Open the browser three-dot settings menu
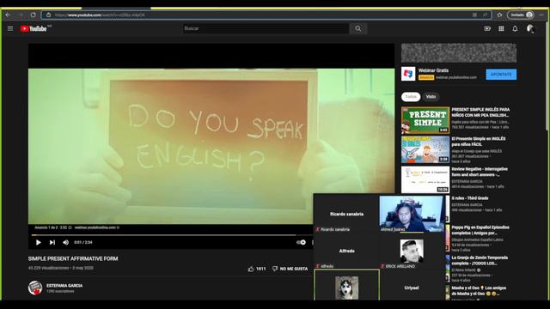 click(541, 15)
